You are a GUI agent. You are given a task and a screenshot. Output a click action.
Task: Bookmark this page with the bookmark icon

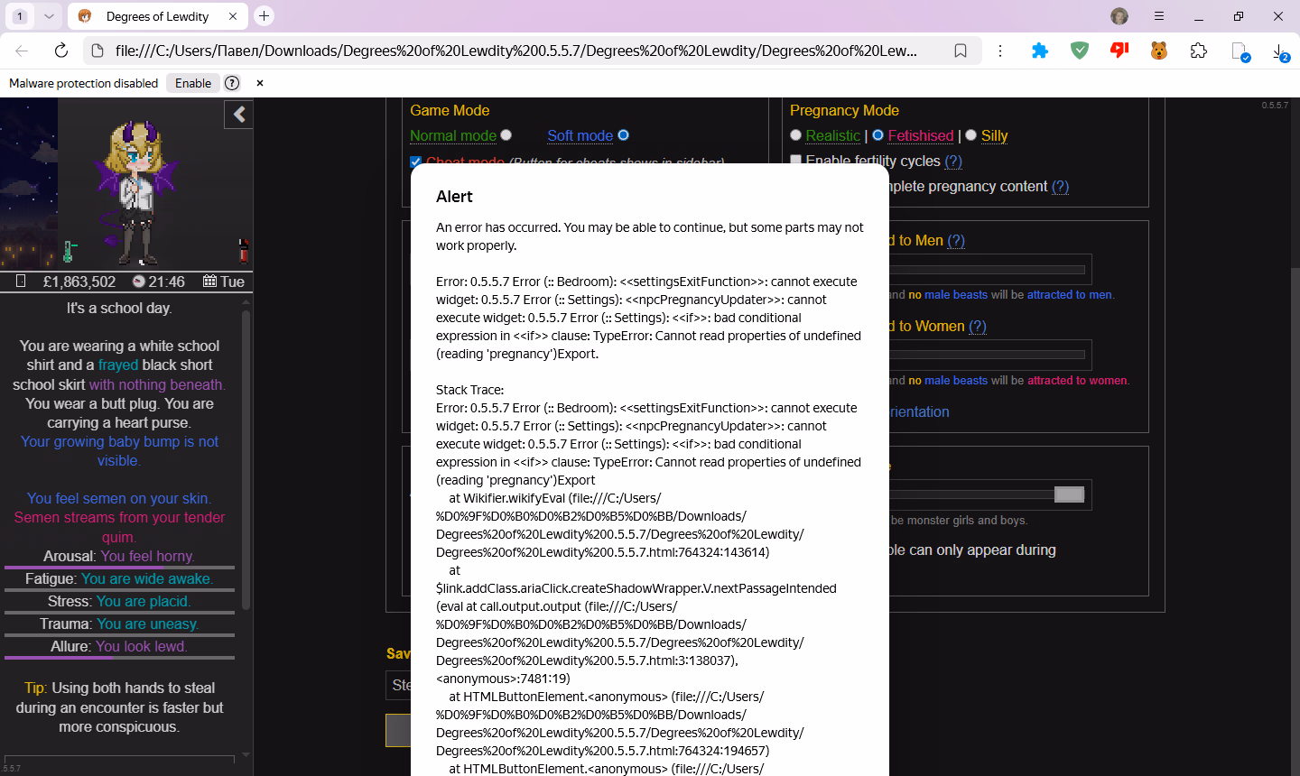click(x=961, y=51)
